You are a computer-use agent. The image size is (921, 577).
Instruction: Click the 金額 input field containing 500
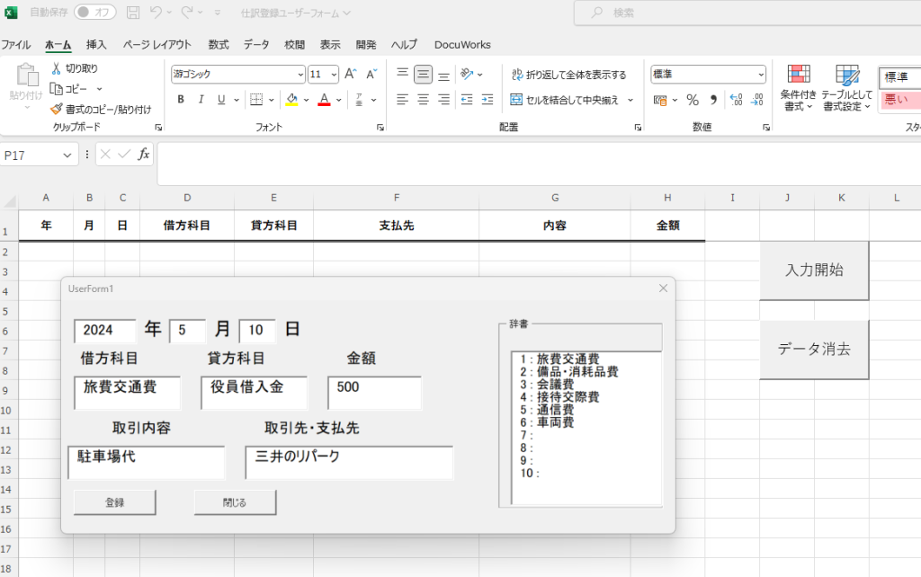(x=374, y=393)
